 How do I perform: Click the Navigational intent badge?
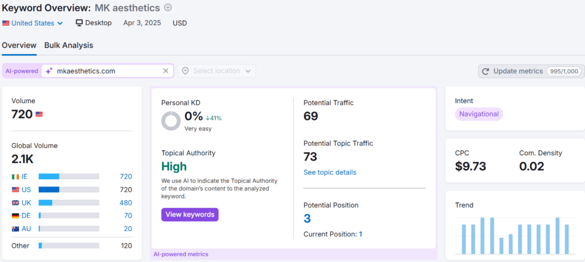[x=479, y=114]
